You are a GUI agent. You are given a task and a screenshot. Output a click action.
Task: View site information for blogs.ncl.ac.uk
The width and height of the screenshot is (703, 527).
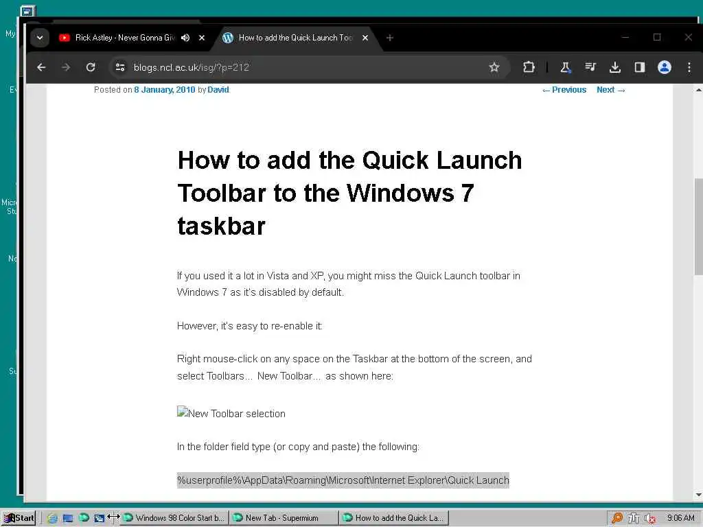tap(120, 67)
